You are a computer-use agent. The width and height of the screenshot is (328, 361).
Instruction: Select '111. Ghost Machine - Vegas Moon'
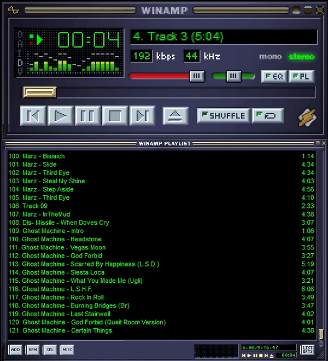click(161, 247)
